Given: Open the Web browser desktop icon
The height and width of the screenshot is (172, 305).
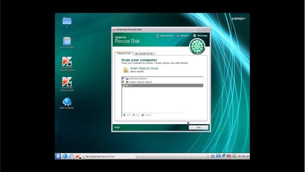Looking at the screenshot, I should [x=67, y=103].
